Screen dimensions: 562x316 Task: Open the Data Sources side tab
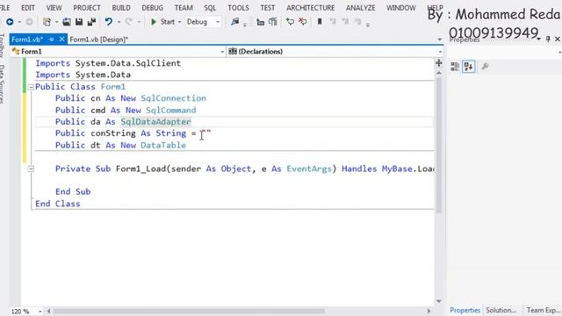(x=2, y=84)
